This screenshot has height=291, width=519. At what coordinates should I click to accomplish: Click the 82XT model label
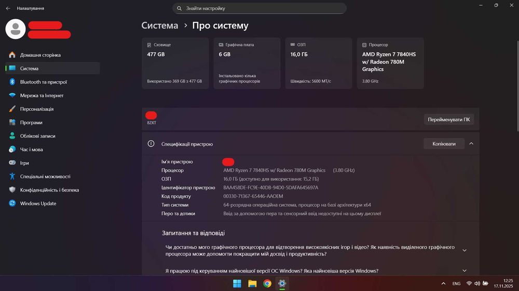(152, 123)
